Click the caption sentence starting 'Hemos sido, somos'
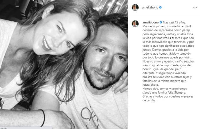Viewport: 200px width, 129px height. coord(165,91)
